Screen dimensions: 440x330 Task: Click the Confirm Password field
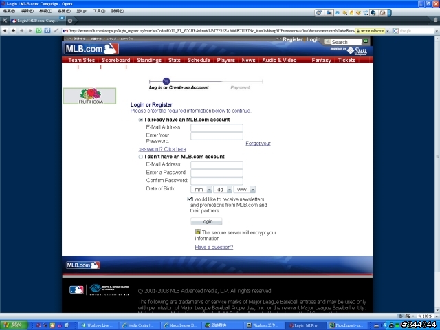click(x=217, y=181)
